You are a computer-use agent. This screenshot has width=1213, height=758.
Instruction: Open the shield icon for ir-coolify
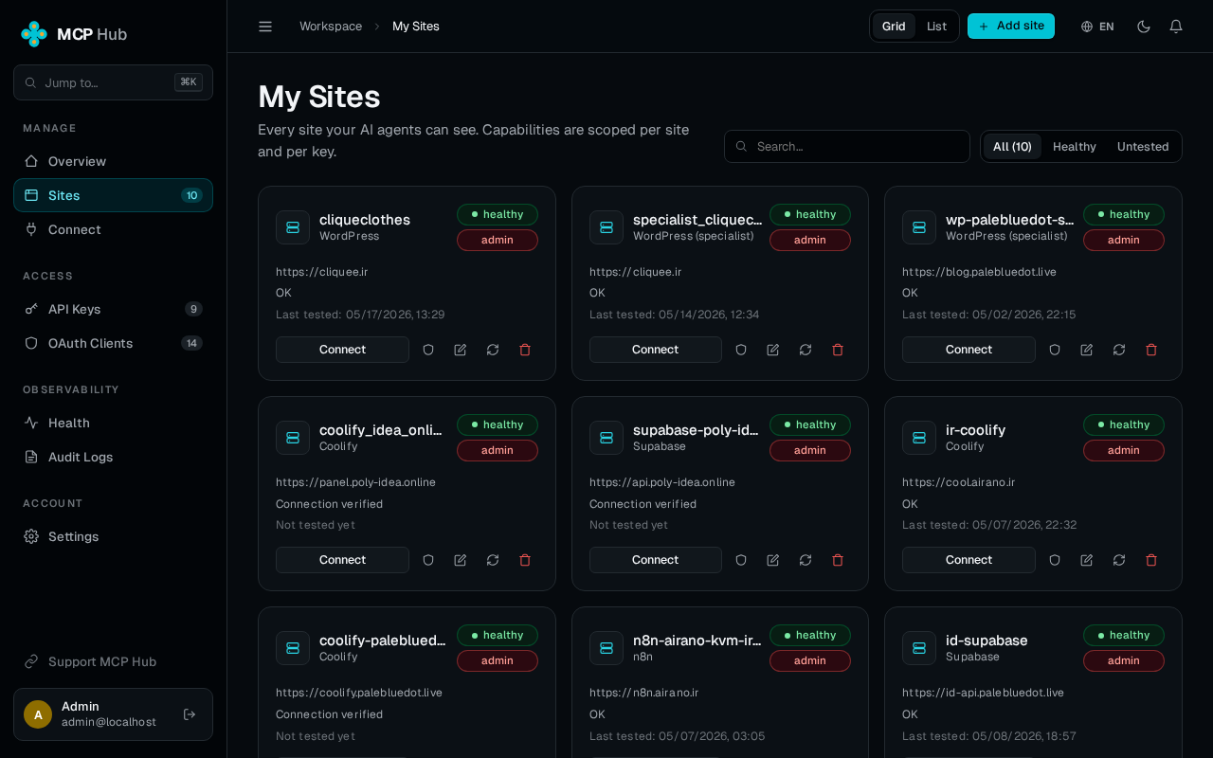(1055, 560)
